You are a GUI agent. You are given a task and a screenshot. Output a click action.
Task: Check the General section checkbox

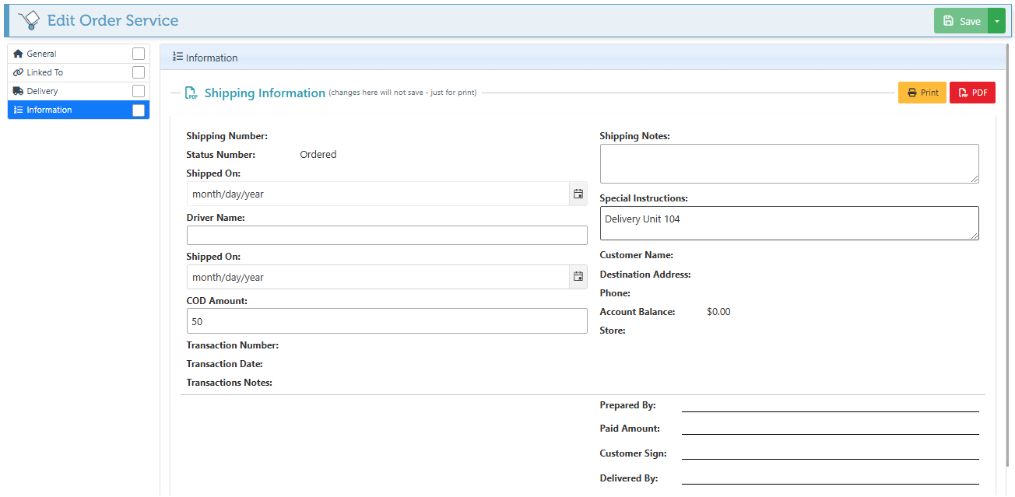[139, 54]
